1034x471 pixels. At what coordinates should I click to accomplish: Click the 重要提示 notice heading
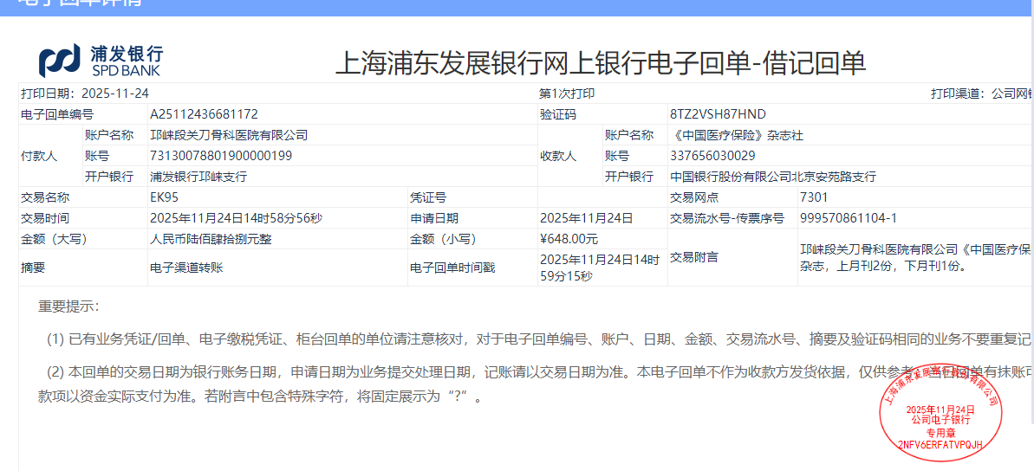coord(68,306)
